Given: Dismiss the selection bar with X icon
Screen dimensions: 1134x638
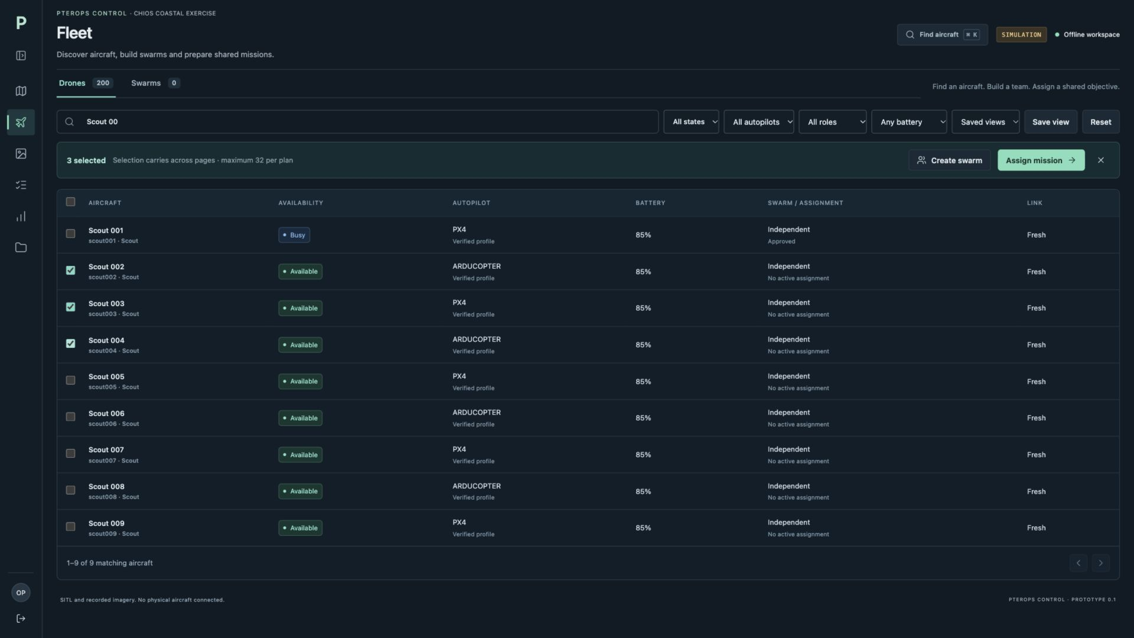Looking at the screenshot, I should pos(1101,160).
